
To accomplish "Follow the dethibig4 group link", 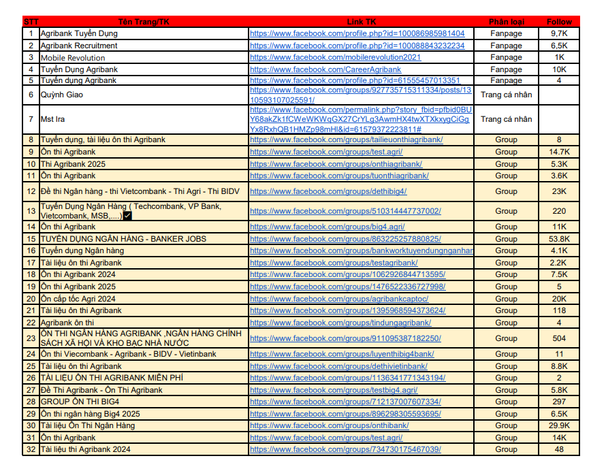I will pos(328,191).
